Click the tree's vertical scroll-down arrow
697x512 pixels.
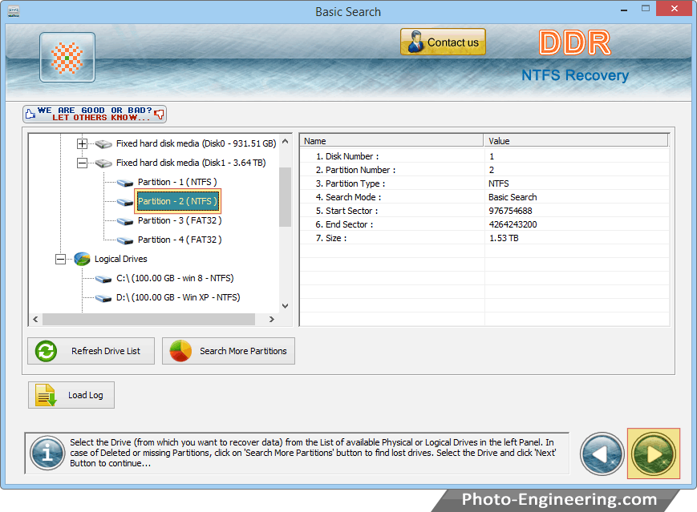coord(286,306)
